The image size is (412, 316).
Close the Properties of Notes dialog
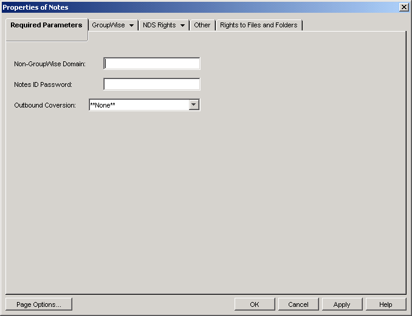click(403, 7)
